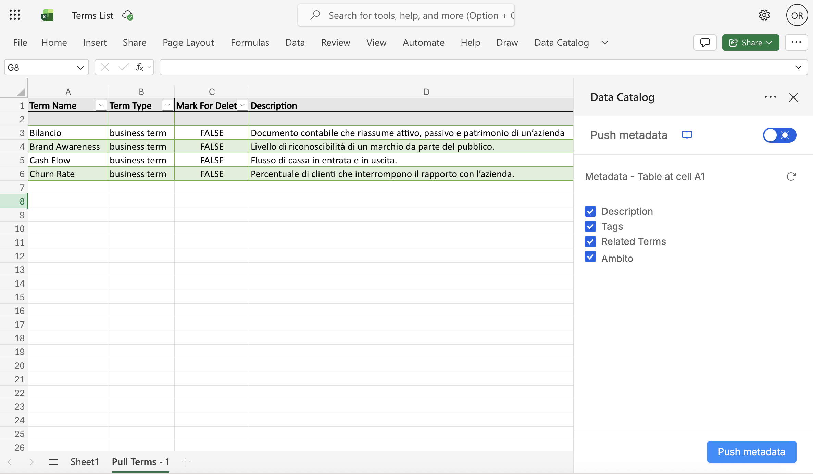813x474 pixels.
Task: Add a new sheet with plus icon
Action: 186,462
